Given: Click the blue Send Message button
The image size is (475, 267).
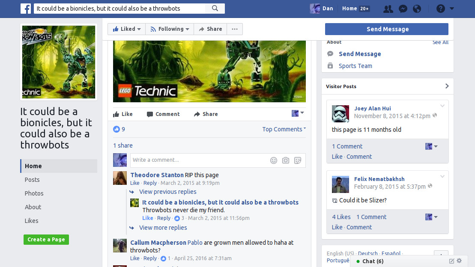Looking at the screenshot, I should click(x=386, y=29).
